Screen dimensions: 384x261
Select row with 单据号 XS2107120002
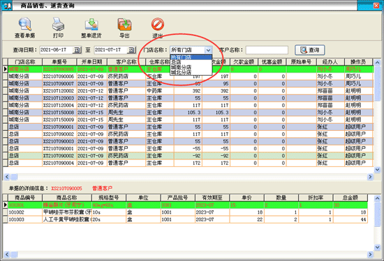[189, 90]
